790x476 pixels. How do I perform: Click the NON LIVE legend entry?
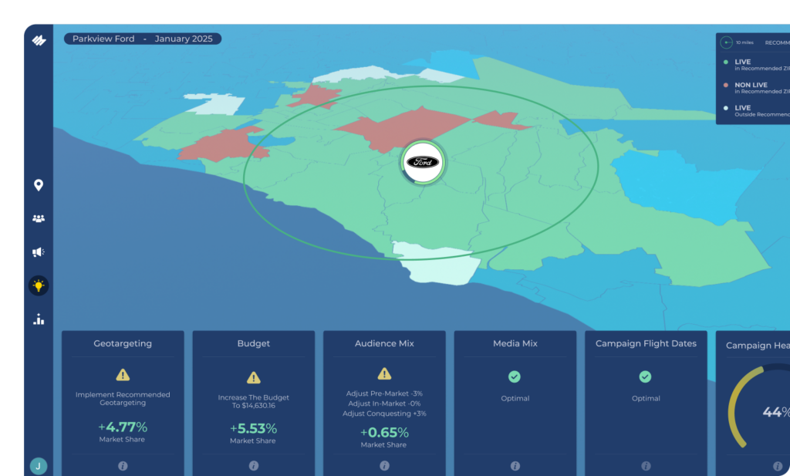[x=757, y=88]
